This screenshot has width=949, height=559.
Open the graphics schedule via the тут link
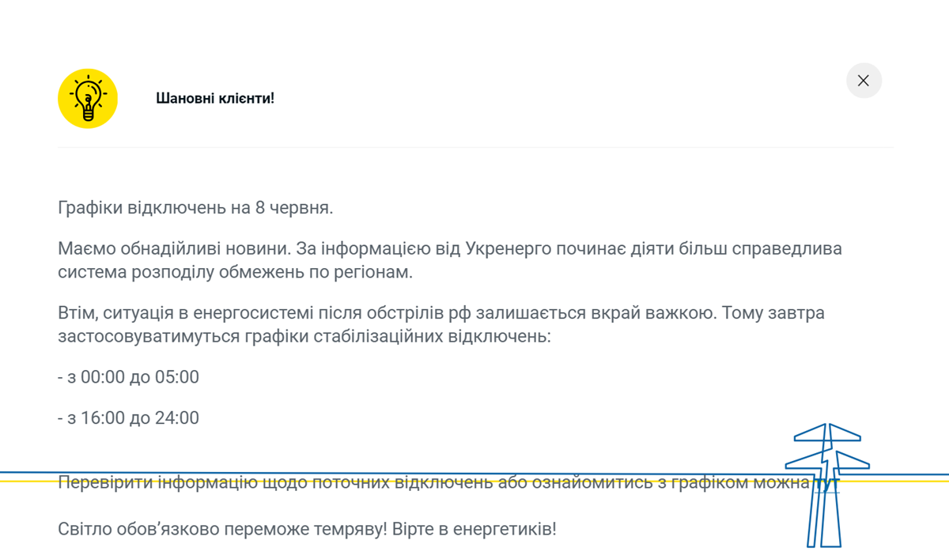(825, 482)
